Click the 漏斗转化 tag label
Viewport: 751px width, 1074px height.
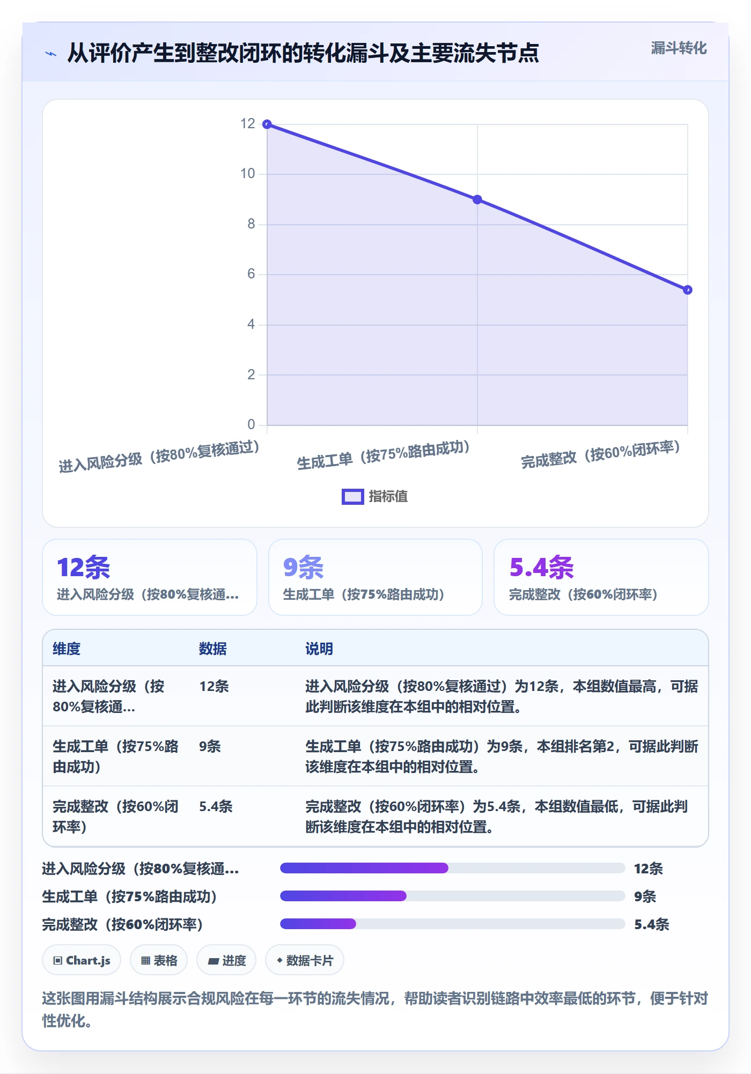tap(679, 48)
